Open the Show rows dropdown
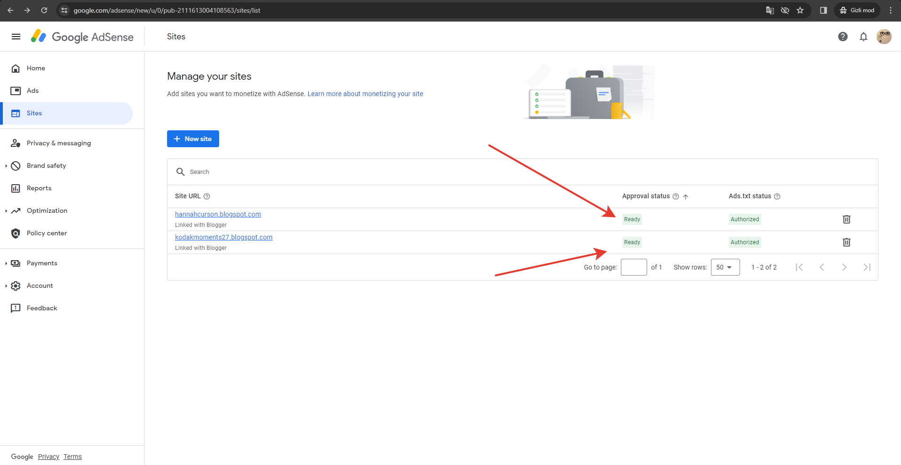The height and width of the screenshot is (465, 901). click(x=725, y=267)
